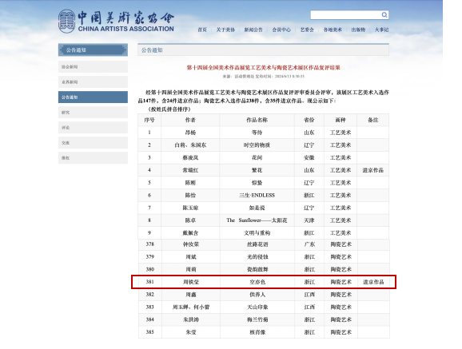Select 维权 in the sidebar

point(93,158)
